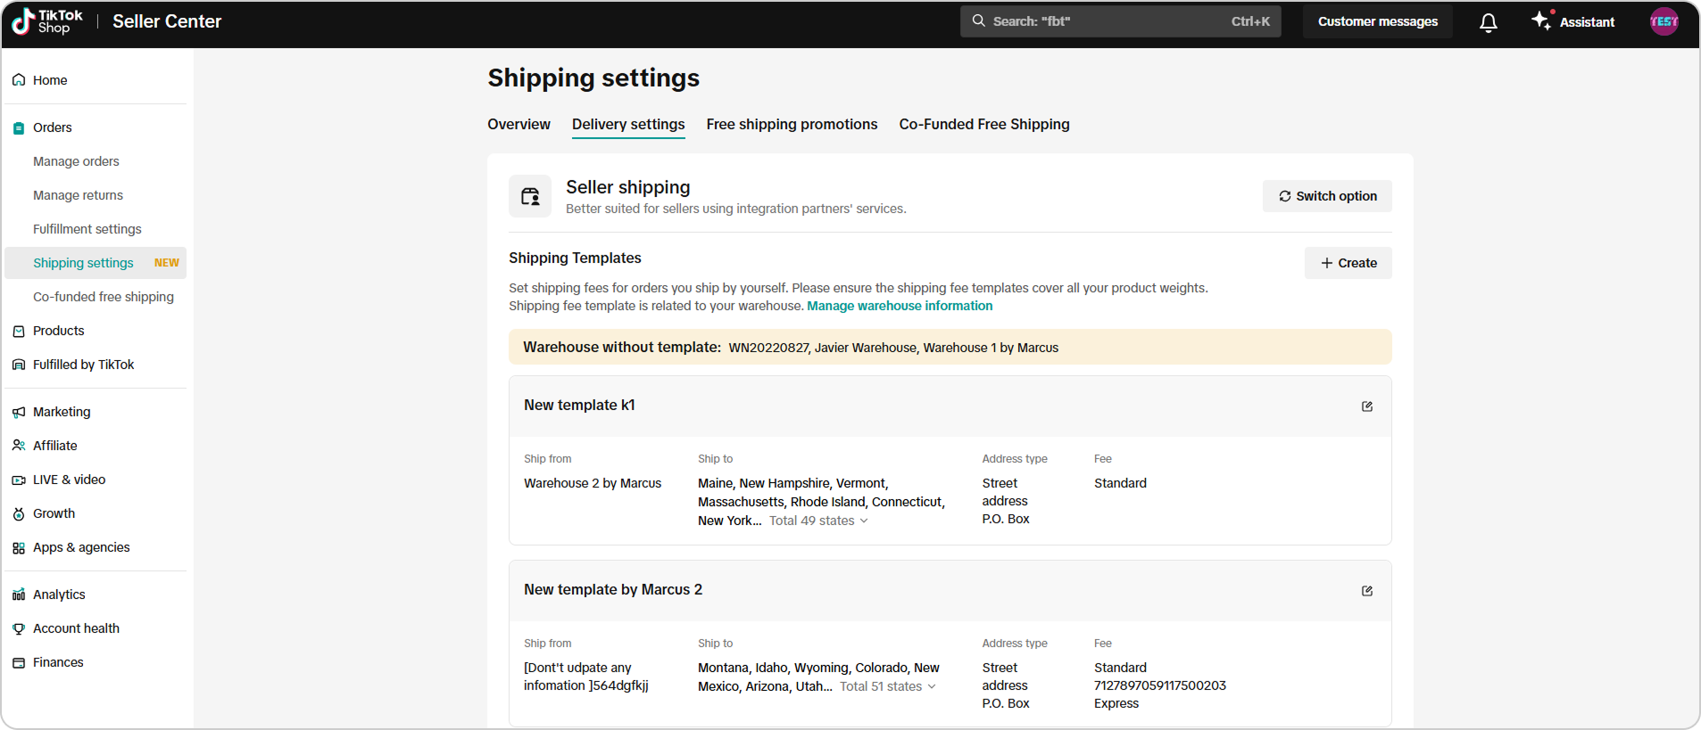Collapse the Orders sidebar section
Screen dimensions: 1701x730
click(53, 127)
